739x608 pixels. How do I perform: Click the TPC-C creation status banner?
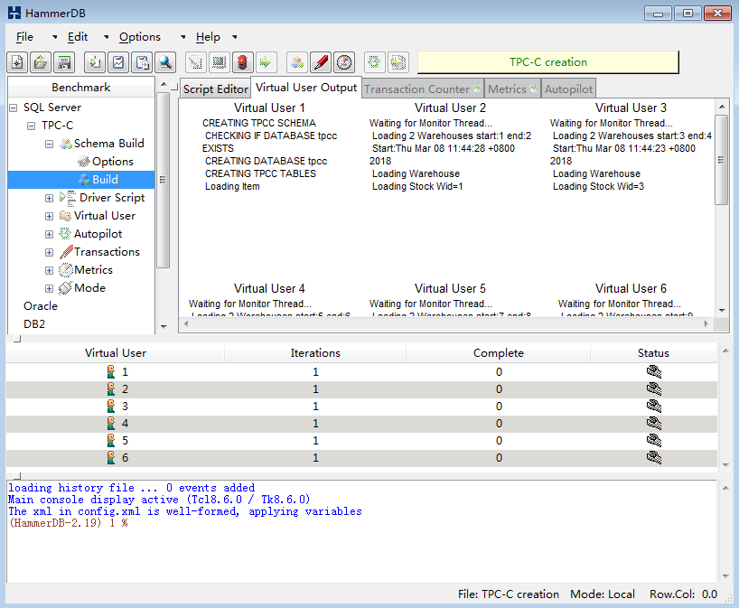(x=548, y=62)
